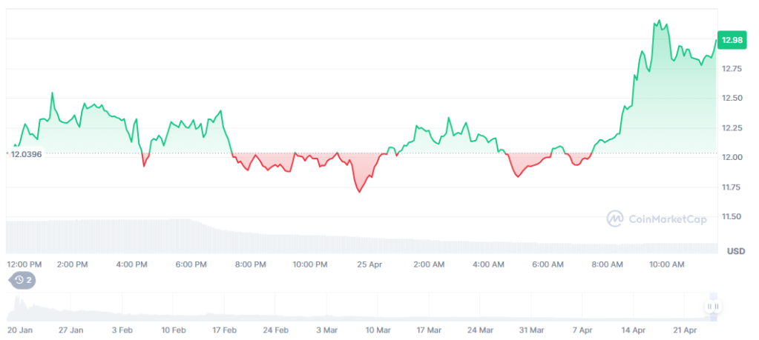
Task: Click the history events badge showing 2
Action: (x=21, y=280)
